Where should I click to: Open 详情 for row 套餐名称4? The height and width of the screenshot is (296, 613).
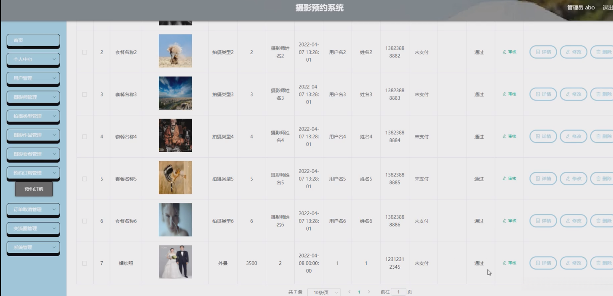pyautogui.click(x=543, y=136)
